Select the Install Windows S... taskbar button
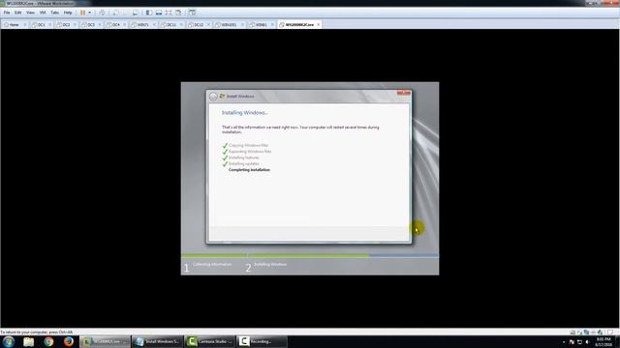620x348 pixels. pyautogui.click(x=157, y=341)
